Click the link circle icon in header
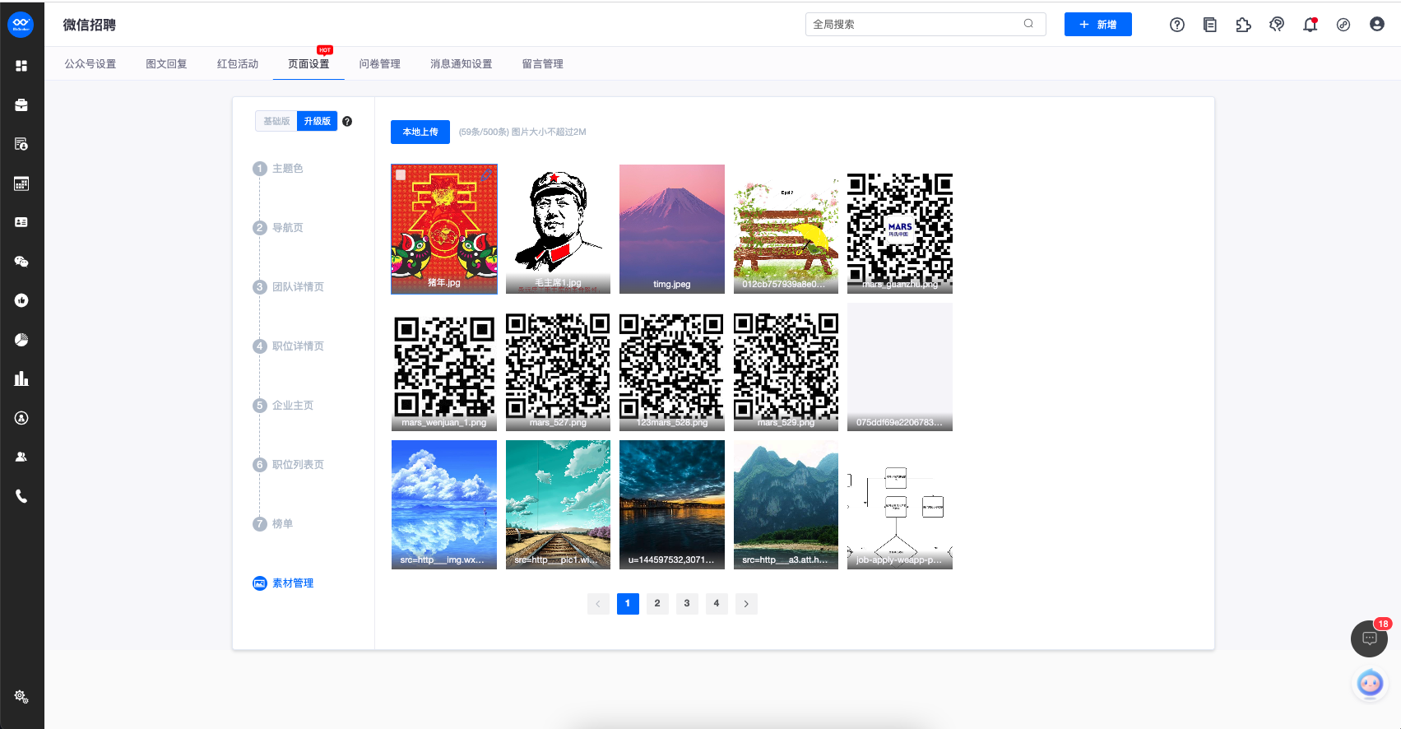This screenshot has height=729, width=1401. point(1343,25)
